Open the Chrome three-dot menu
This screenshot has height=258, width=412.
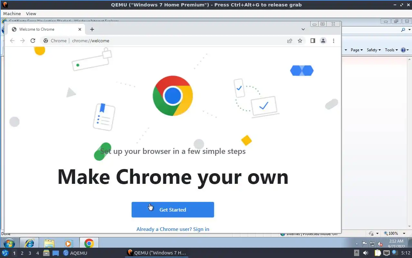(333, 41)
